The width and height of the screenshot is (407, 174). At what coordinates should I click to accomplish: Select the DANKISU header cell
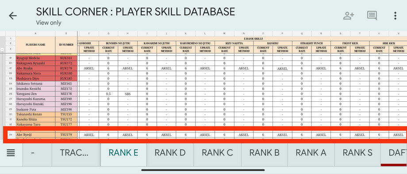[273, 43]
